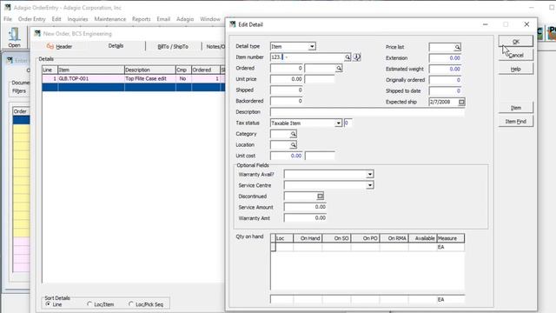Click the Warranty Amt field
This screenshot has height=313, width=556.
tap(305, 218)
